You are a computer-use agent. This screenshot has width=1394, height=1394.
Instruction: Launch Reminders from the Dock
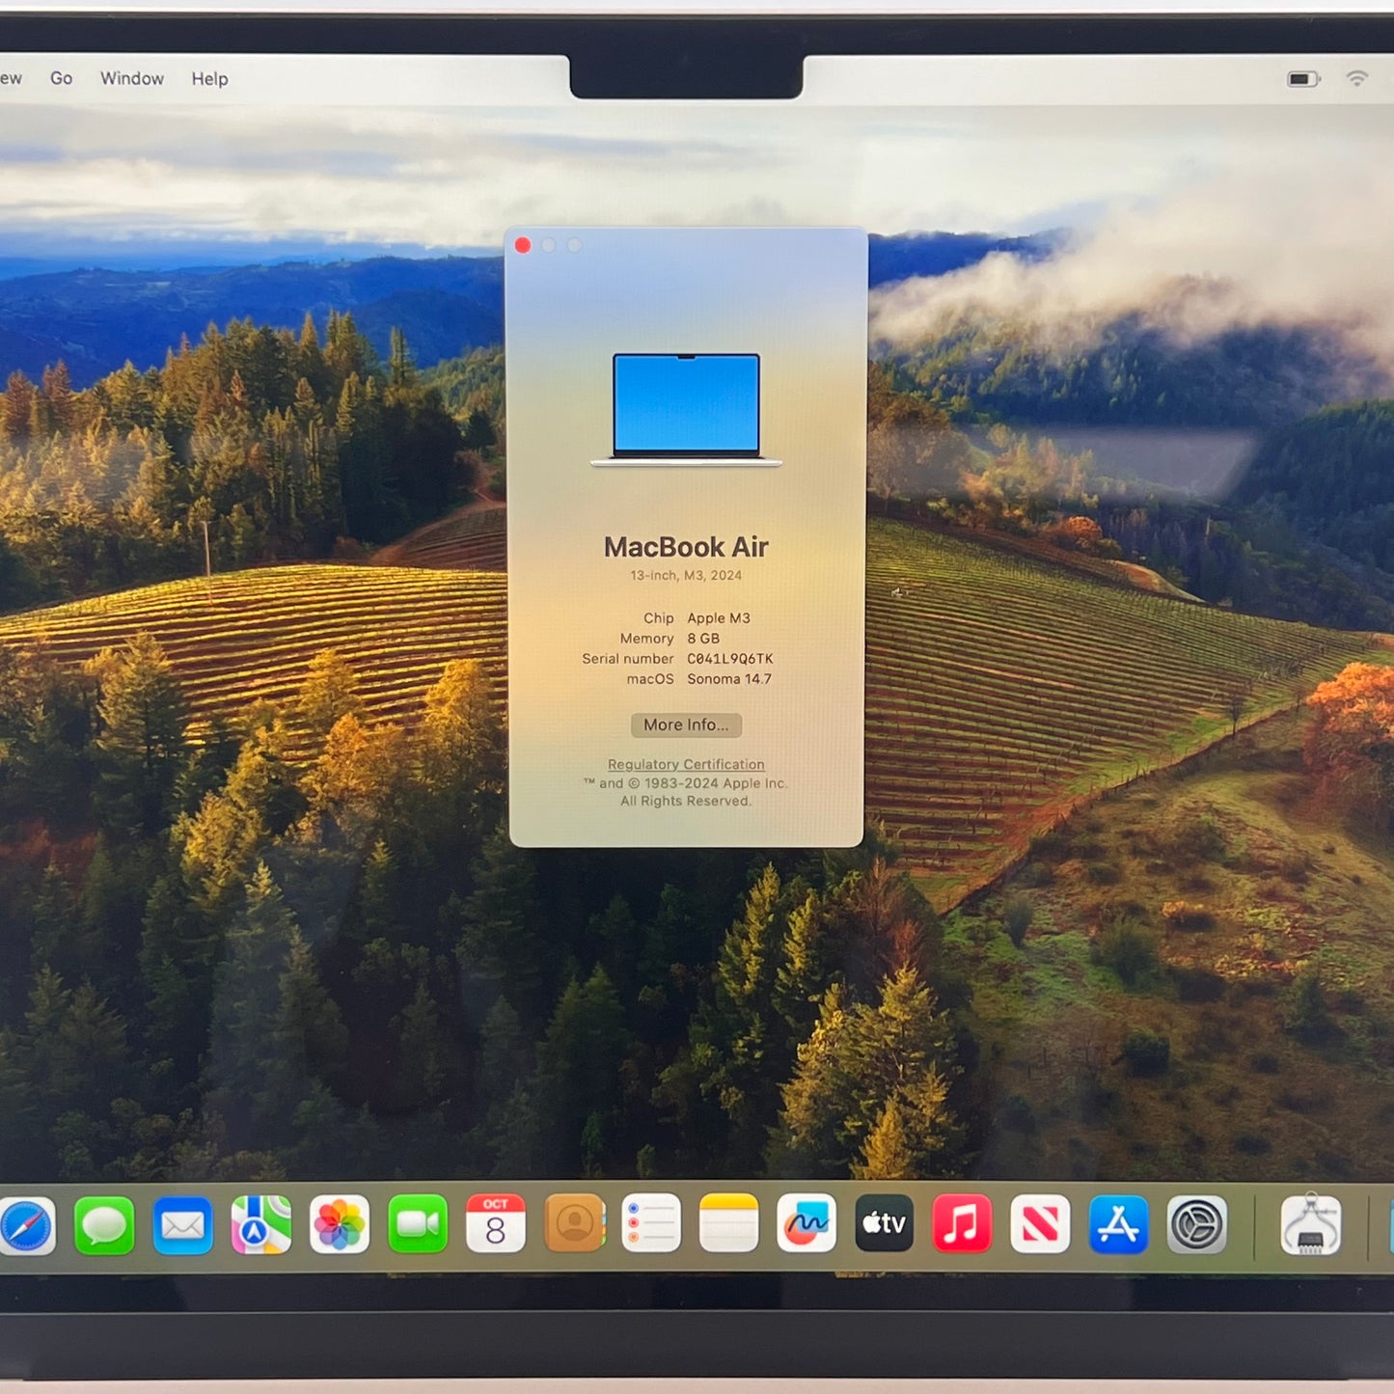[x=651, y=1223]
